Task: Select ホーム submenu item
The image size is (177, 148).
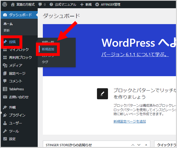Action: pos(8,24)
